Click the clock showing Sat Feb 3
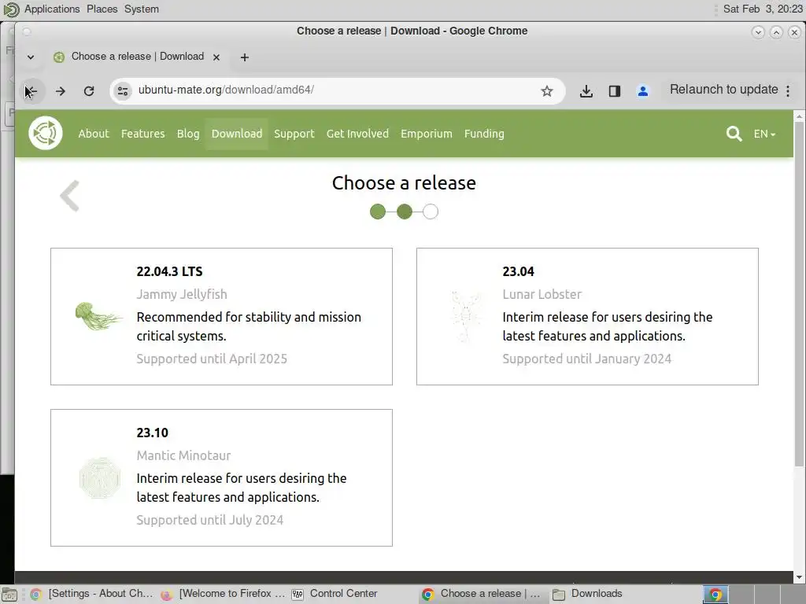The height and width of the screenshot is (604, 806). (762, 9)
